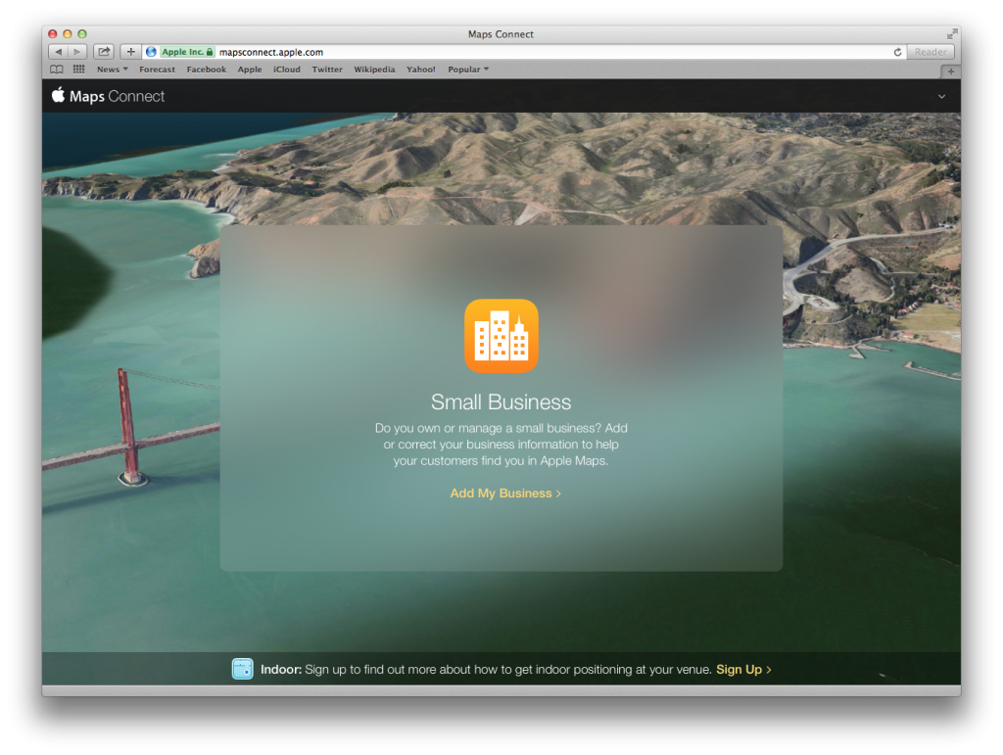Click the Indoor Sign Up link
Image resolution: width=1003 pixels, height=755 pixels.
point(743,670)
